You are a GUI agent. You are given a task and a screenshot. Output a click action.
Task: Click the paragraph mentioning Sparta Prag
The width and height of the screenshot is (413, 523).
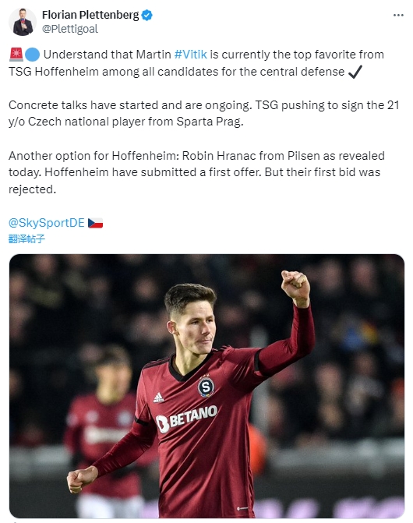tap(203, 113)
